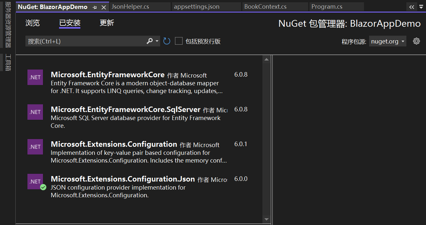
Task: Click the search packages input field
Action: coord(85,41)
